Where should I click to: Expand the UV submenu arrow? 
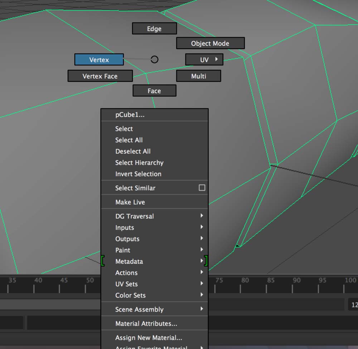[217, 59]
